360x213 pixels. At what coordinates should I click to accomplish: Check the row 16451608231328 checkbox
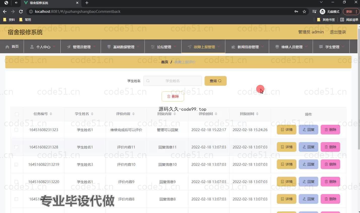pyautogui.click(x=16, y=147)
